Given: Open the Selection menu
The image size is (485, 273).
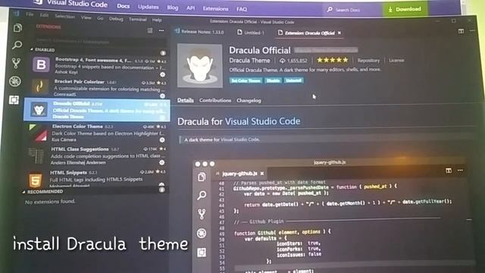Looking at the screenshot, I should (x=64, y=17).
